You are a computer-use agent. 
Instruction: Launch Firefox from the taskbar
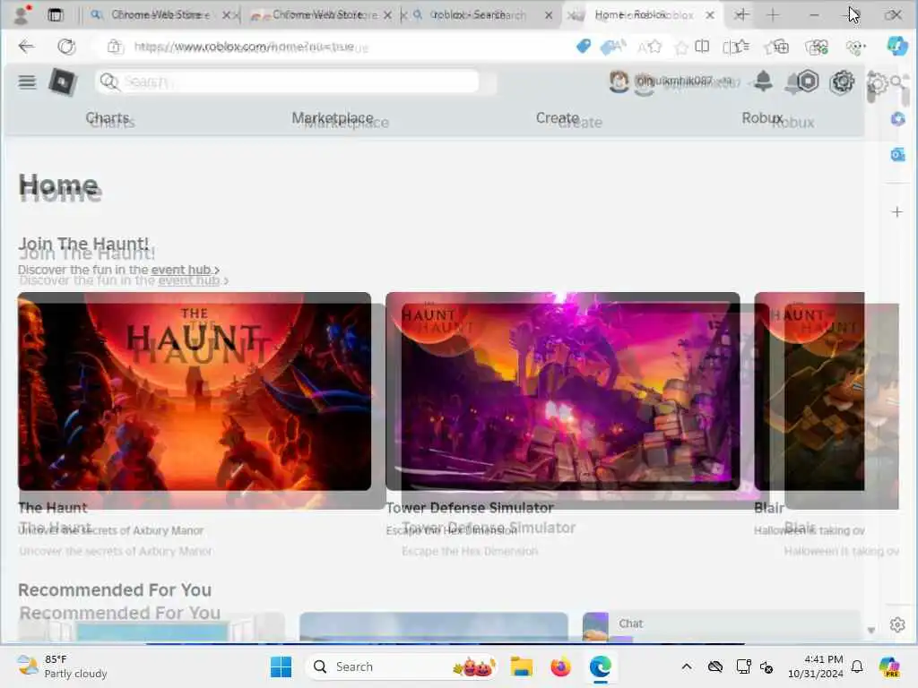tap(560, 666)
